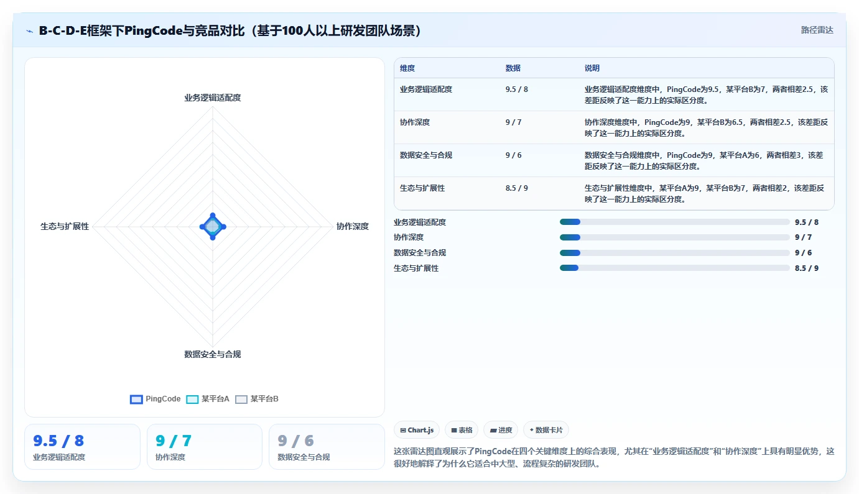
Task: Select the 业务逻辑适配度 table row cell
Action: pyautogui.click(x=426, y=89)
